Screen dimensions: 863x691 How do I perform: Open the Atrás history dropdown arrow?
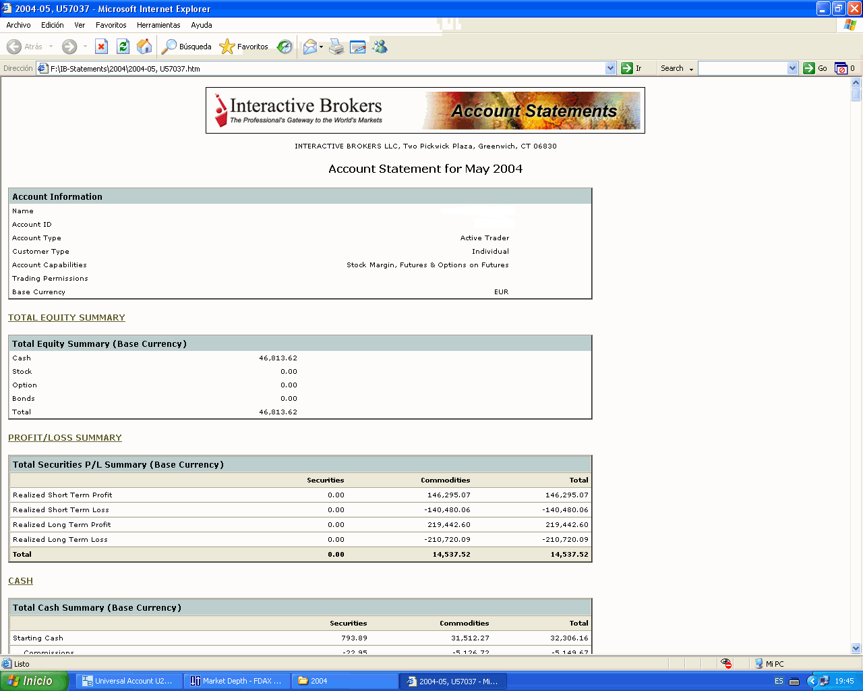[51, 47]
